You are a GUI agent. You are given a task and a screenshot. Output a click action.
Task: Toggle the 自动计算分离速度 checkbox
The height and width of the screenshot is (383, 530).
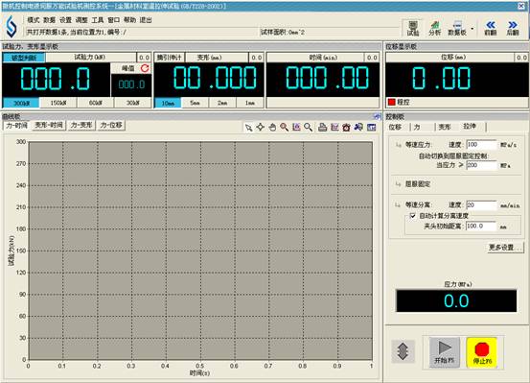point(412,215)
